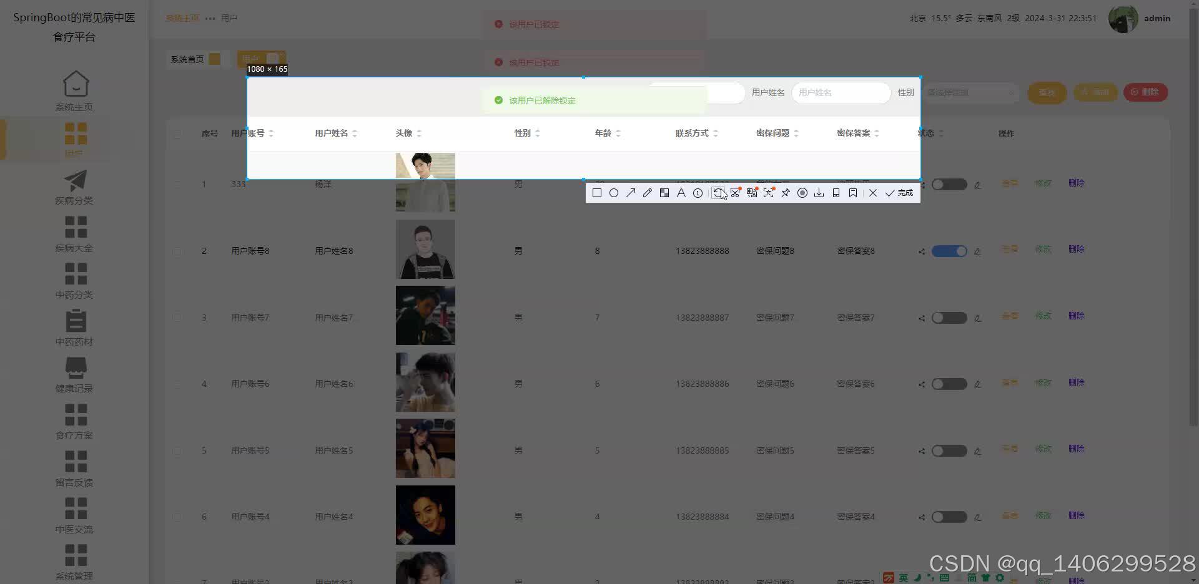Screen dimensions: 1199x584
Task: Tick the select-all checkbox in table header
Action: point(177,134)
